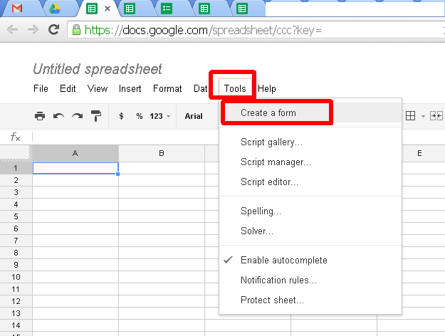Viewport: 445px width, 336px height.
Task: Format as currency with dollar icon
Action: click(x=122, y=116)
